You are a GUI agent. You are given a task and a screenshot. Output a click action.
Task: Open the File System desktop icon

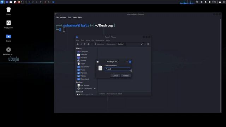click(x=8, y=24)
